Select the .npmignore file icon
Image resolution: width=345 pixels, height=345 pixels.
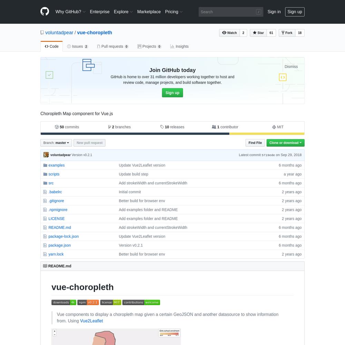click(45, 210)
